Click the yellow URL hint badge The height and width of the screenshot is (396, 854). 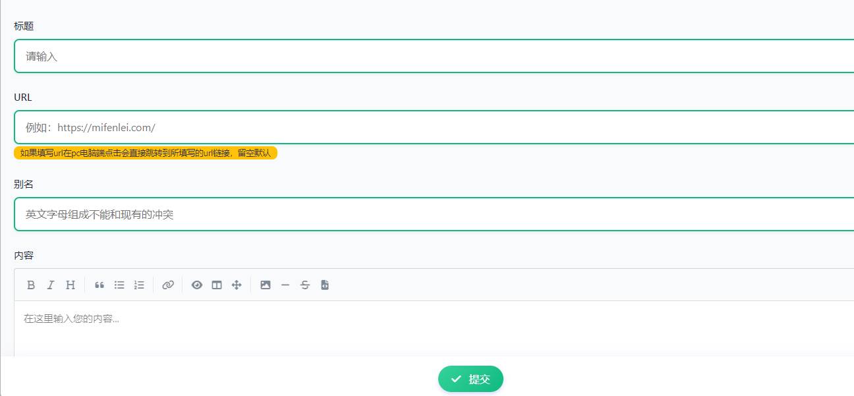click(x=146, y=153)
